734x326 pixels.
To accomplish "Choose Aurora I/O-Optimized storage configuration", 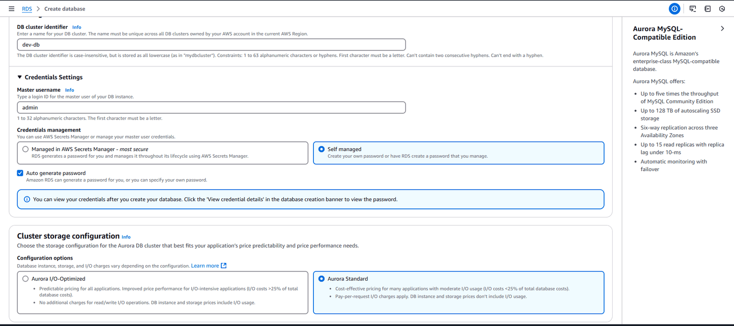I will coord(26,279).
